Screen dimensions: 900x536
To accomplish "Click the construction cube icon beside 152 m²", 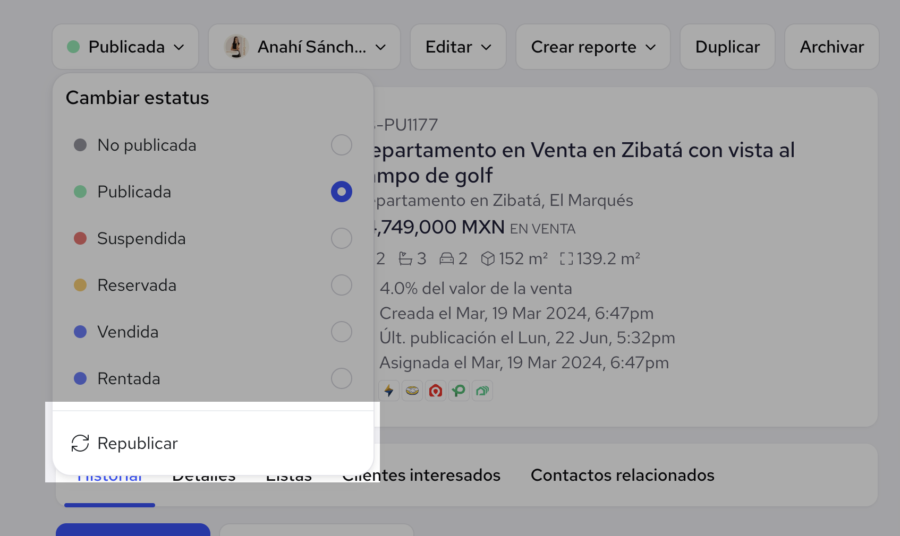I will click(488, 258).
